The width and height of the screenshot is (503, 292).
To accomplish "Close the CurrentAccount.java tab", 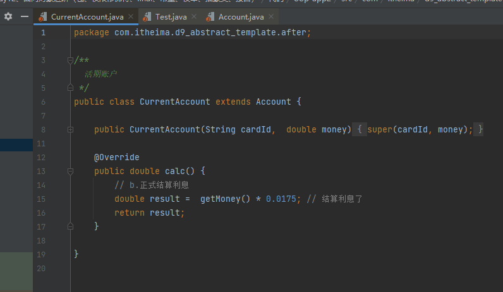I will point(131,17).
